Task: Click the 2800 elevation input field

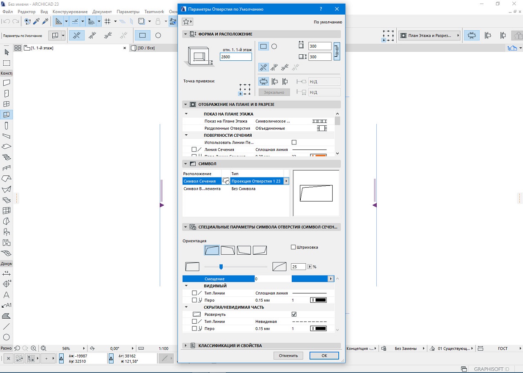Action: (x=235, y=57)
